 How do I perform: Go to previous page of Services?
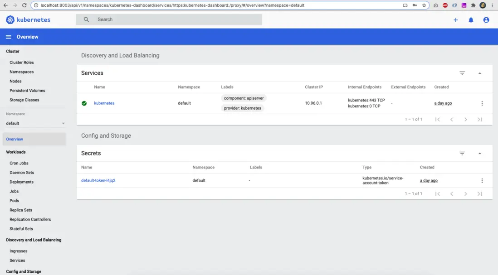point(452,120)
